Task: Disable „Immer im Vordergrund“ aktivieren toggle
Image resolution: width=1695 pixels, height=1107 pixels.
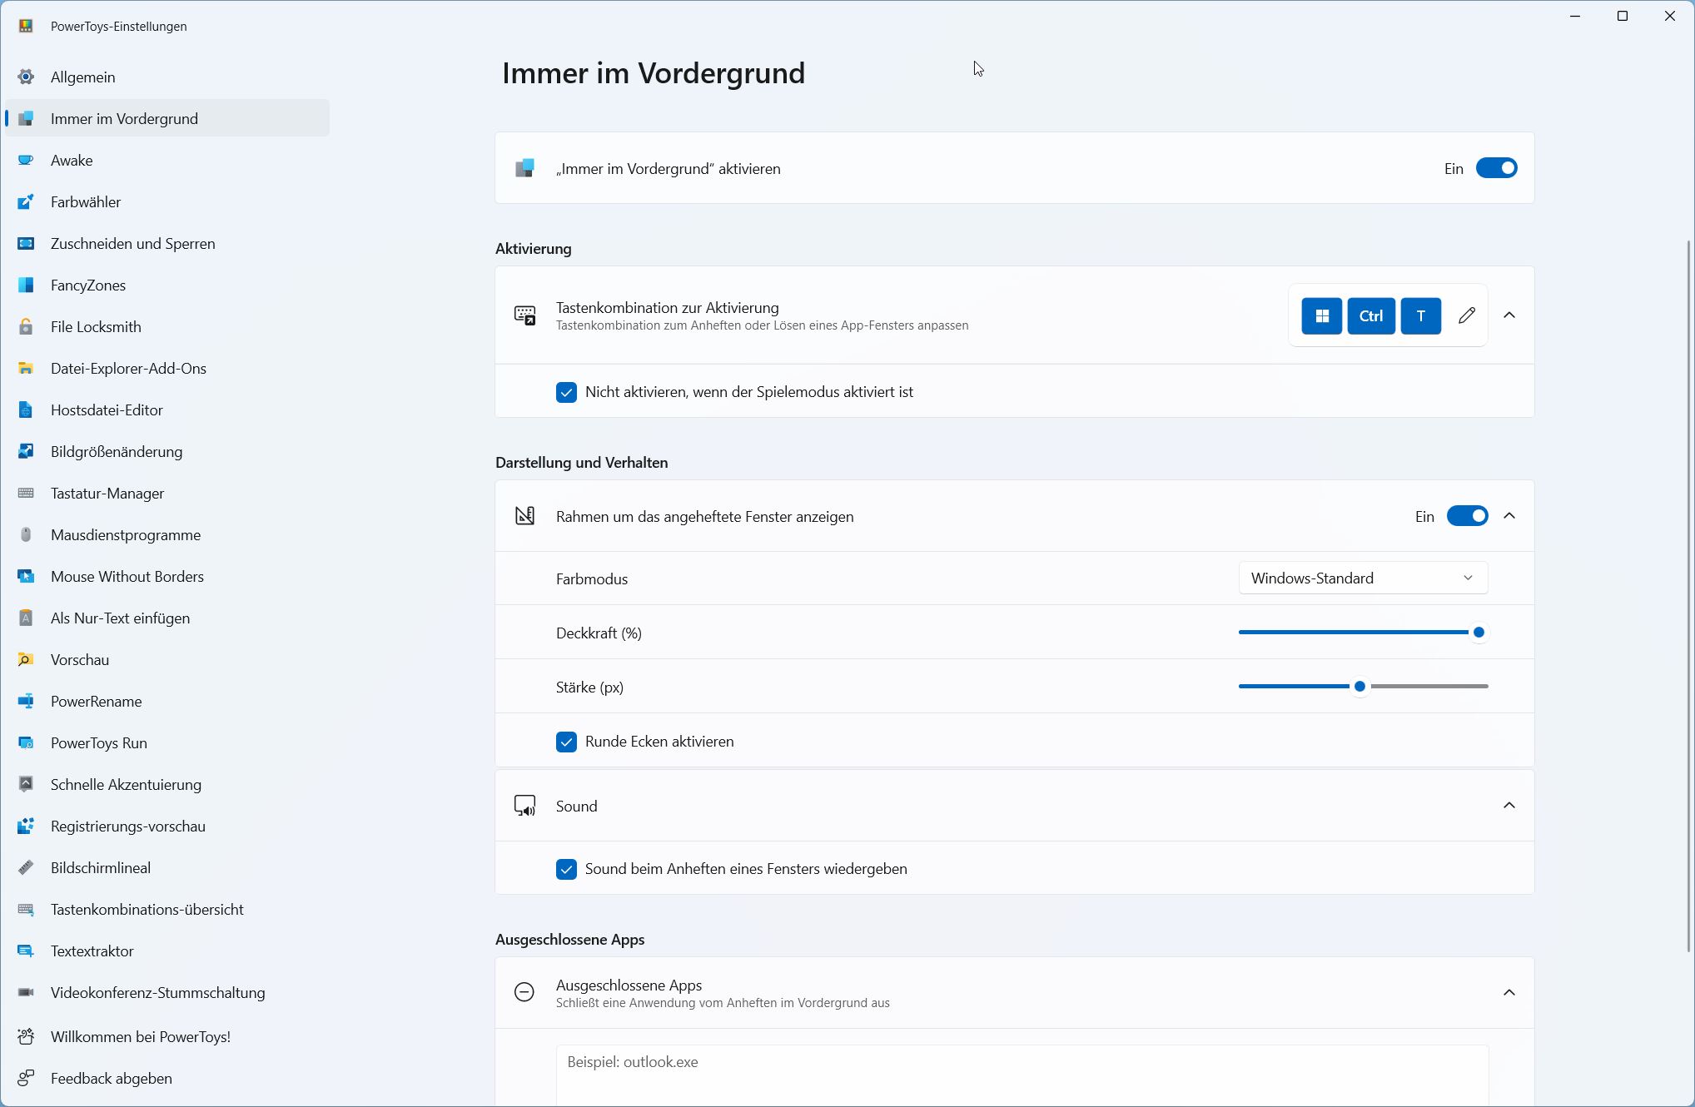Action: point(1496,168)
